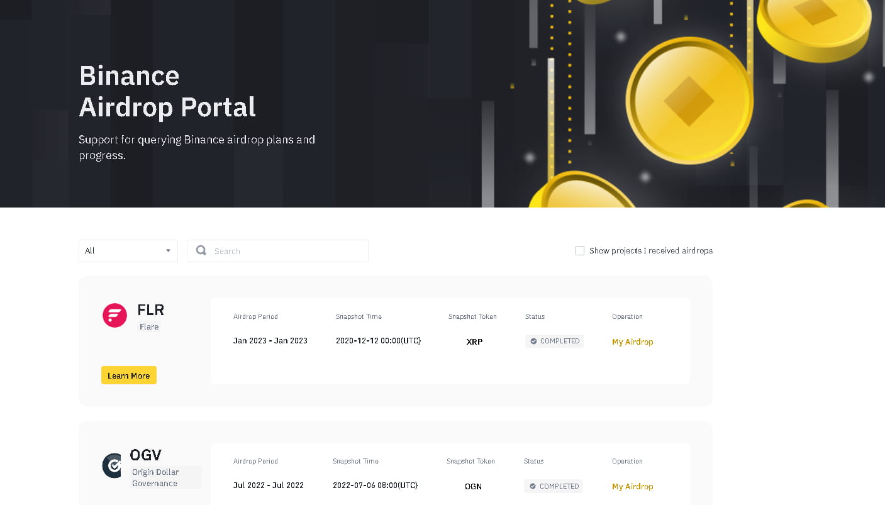Click the dropdown chevron beside All
885x505 pixels.
[169, 250]
